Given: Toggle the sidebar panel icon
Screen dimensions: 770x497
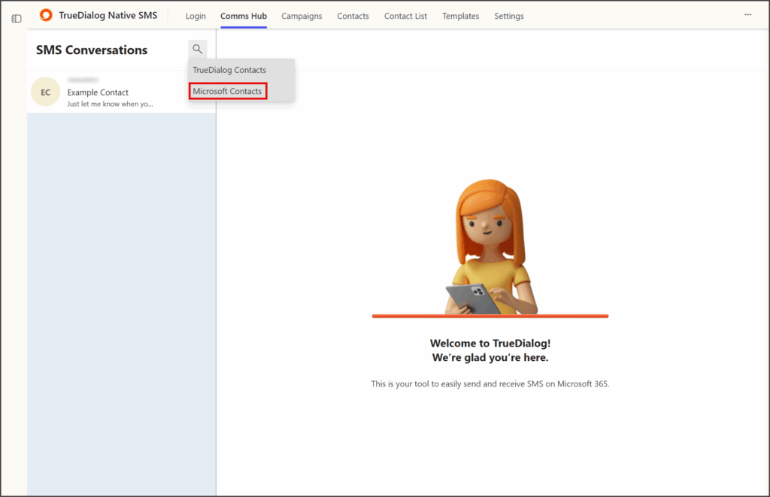Looking at the screenshot, I should 17,19.
